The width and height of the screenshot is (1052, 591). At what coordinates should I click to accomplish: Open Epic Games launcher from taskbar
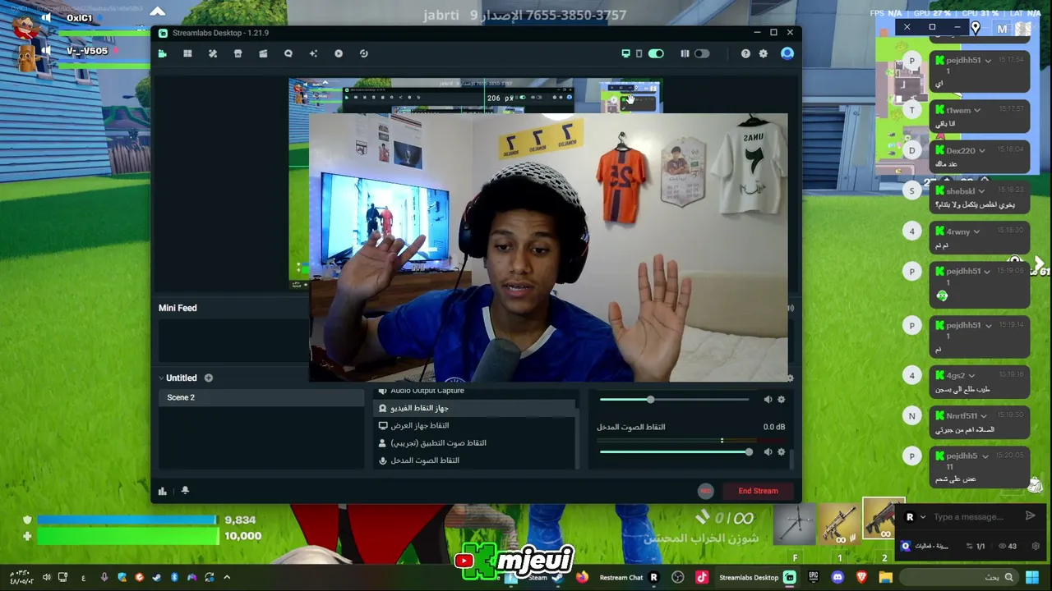[814, 577]
